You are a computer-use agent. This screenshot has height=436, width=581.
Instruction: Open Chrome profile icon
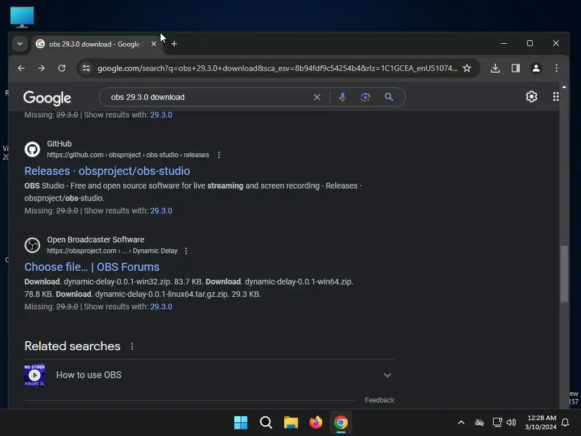[536, 68]
